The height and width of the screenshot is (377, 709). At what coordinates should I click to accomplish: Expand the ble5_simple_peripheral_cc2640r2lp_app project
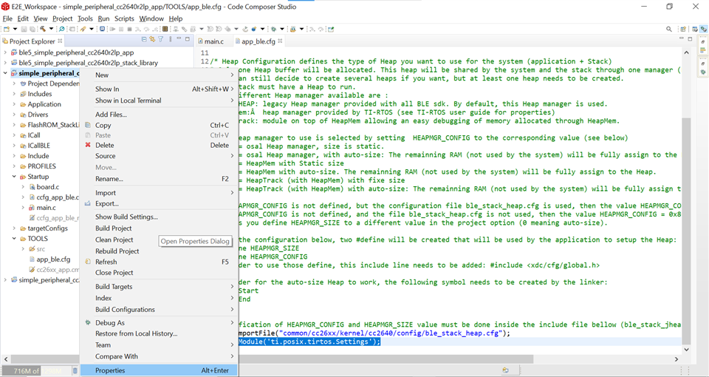(x=5, y=52)
